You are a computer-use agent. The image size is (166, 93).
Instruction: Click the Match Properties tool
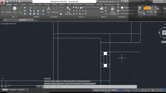coord(113,11)
